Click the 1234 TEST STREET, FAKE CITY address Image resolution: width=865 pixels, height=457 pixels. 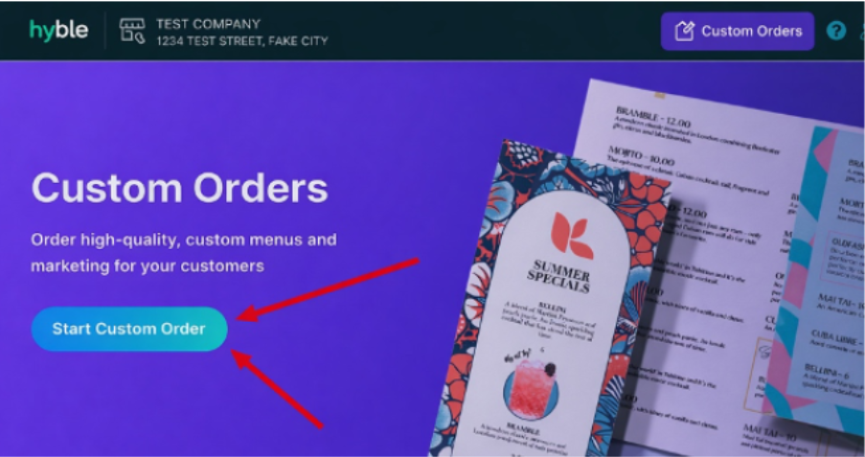[242, 41]
